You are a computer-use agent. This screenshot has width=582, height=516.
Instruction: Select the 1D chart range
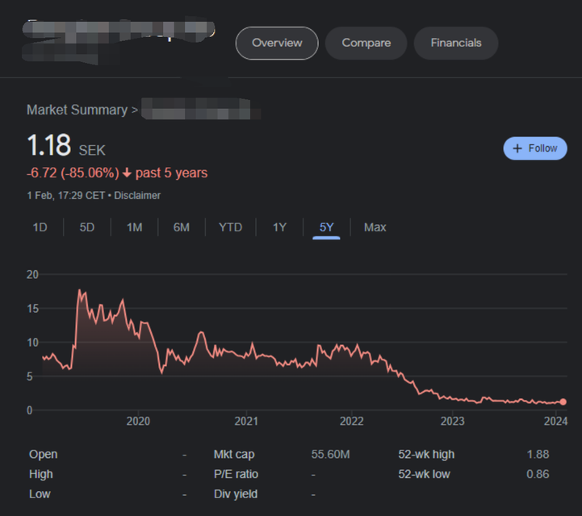pyautogui.click(x=40, y=227)
